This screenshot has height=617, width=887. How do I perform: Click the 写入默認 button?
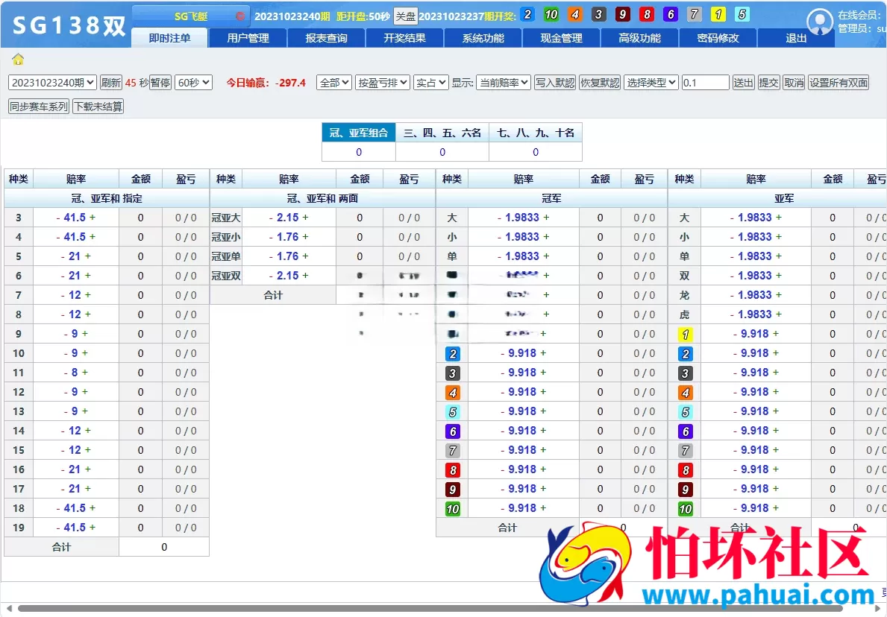point(555,83)
